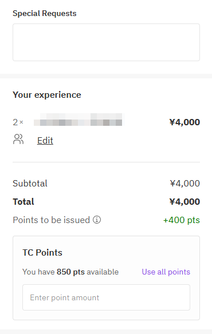Image resolution: width=212 pixels, height=334 pixels.
Task: Click the Points to be issued text
Action: (51, 220)
